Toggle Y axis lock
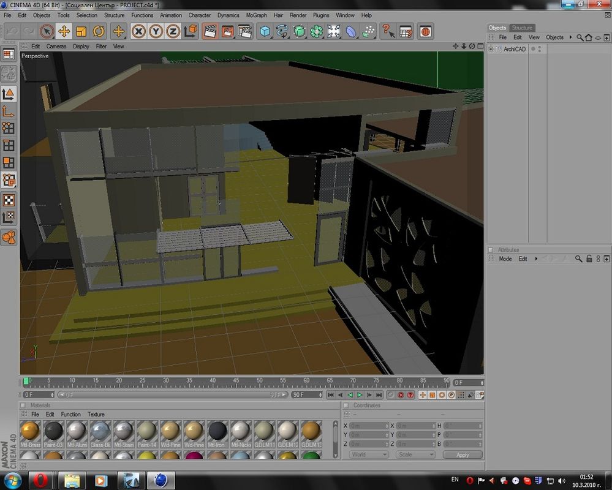The width and height of the screenshot is (612, 490). [x=156, y=31]
